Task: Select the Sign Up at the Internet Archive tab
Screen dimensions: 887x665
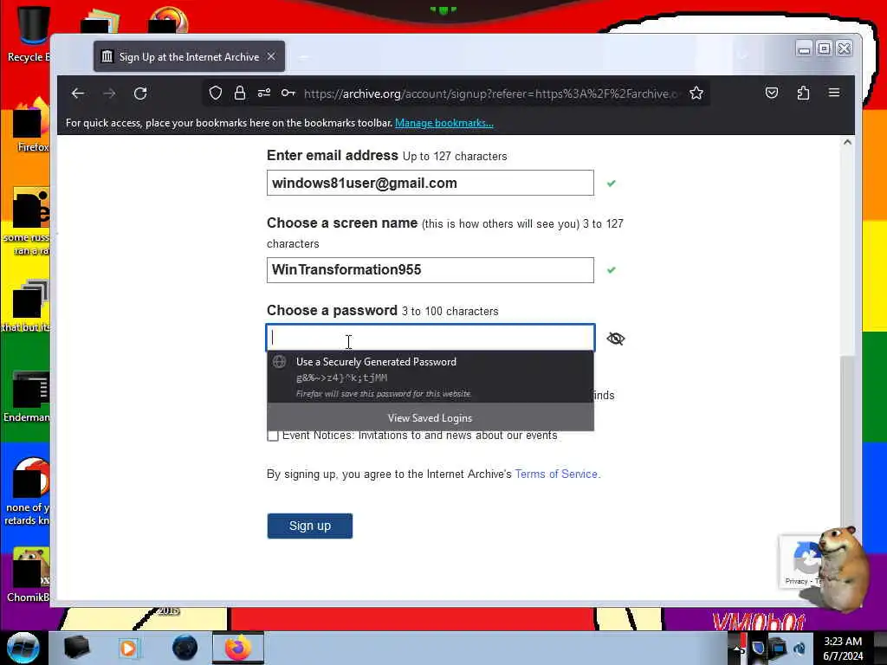Action: 189,56
